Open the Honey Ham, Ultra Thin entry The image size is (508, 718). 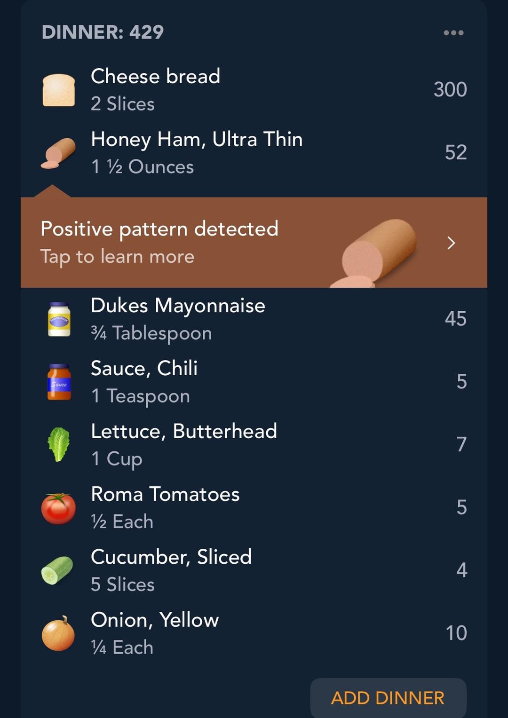254,153
